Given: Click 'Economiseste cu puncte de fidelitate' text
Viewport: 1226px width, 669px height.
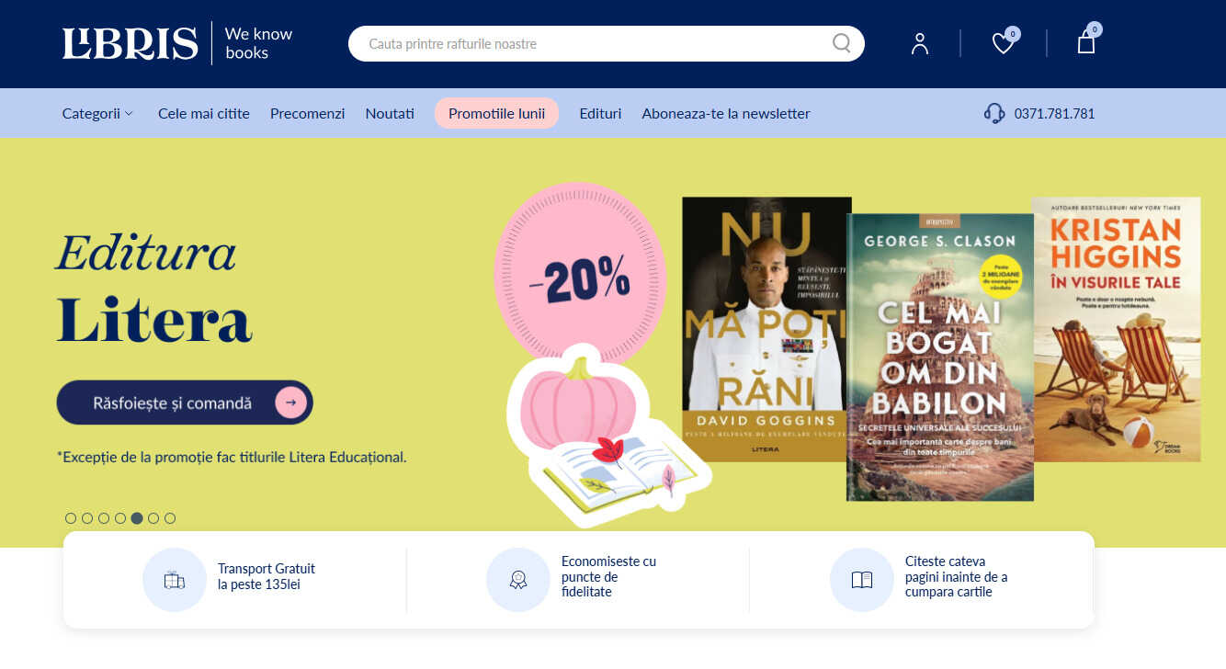Looking at the screenshot, I should pos(608,576).
